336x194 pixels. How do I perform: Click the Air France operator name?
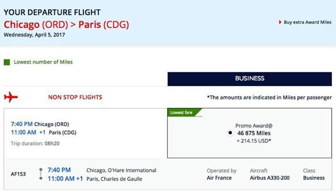coord(219,178)
